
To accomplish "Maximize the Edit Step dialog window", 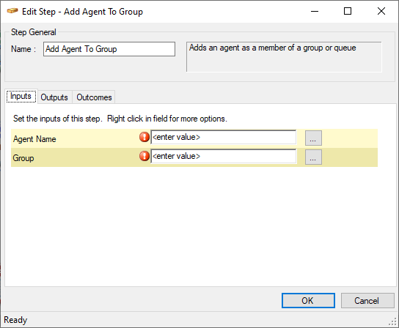I will click(348, 11).
